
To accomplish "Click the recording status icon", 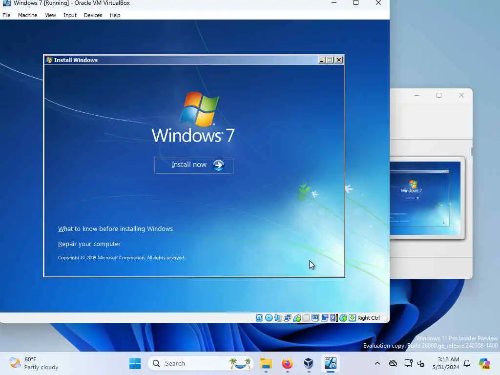I will tap(325, 317).
